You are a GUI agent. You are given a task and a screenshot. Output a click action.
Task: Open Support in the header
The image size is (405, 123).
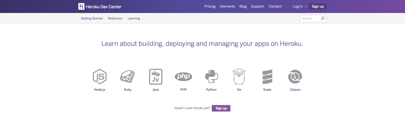tap(258, 7)
